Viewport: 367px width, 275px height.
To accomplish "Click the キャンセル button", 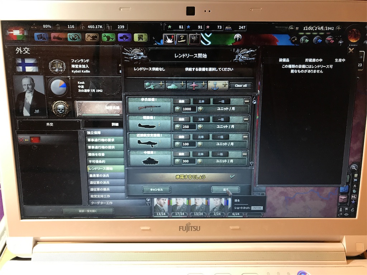I will click(x=157, y=189).
